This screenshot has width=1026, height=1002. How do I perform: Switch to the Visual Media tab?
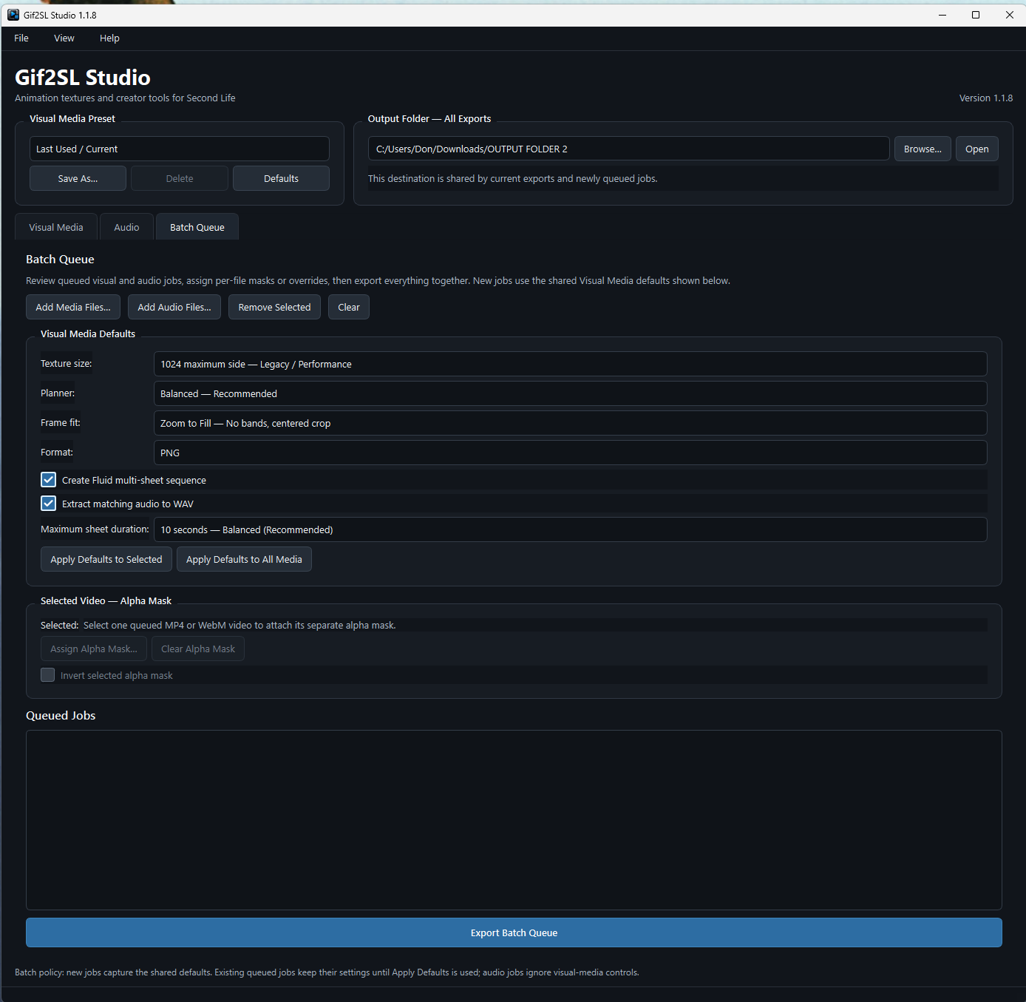click(x=56, y=227)
